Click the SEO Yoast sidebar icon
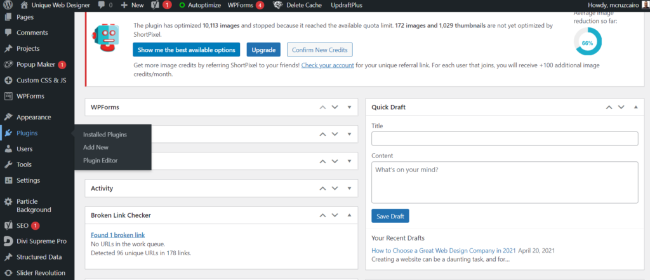The image size is (650, 280). [8, 225]
